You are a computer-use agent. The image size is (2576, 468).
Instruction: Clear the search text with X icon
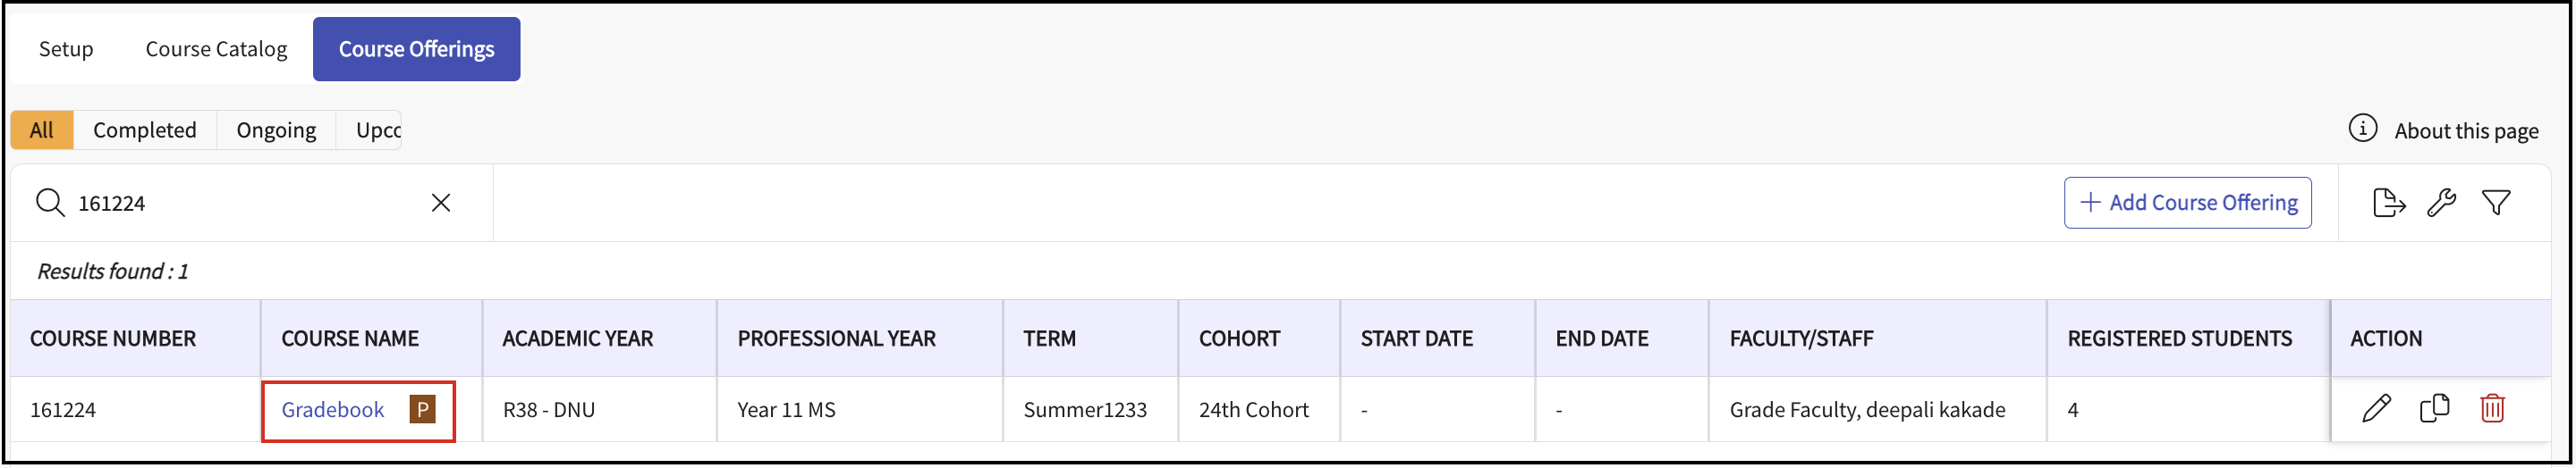441,203
